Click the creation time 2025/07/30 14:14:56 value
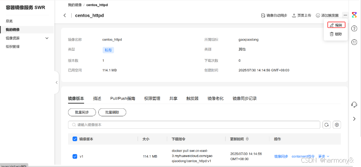 point(264,70)
